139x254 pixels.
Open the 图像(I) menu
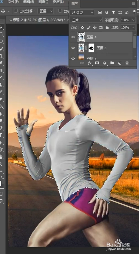coord(43,2)
